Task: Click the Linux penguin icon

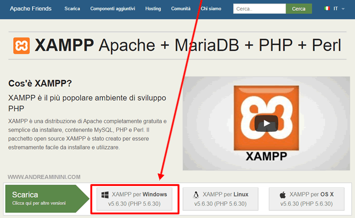Action: point(195,194)
